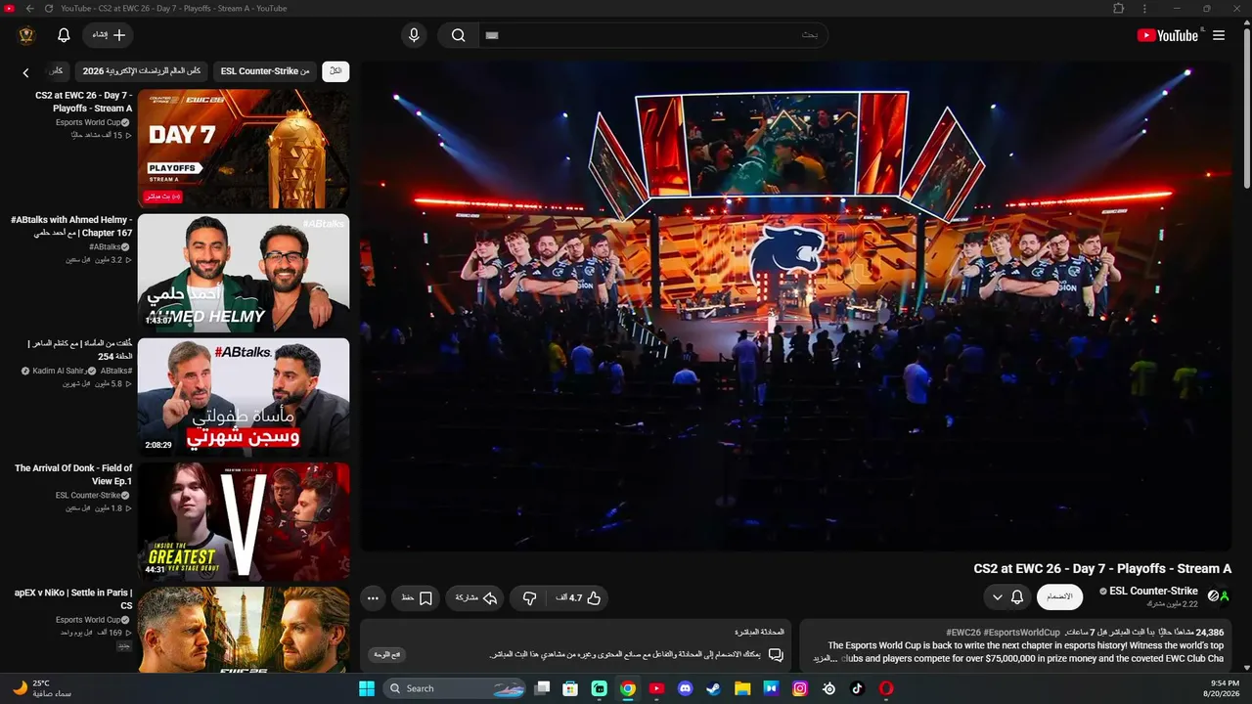
Task: Dislike the video with thumbs down
Action: point(529,597)
